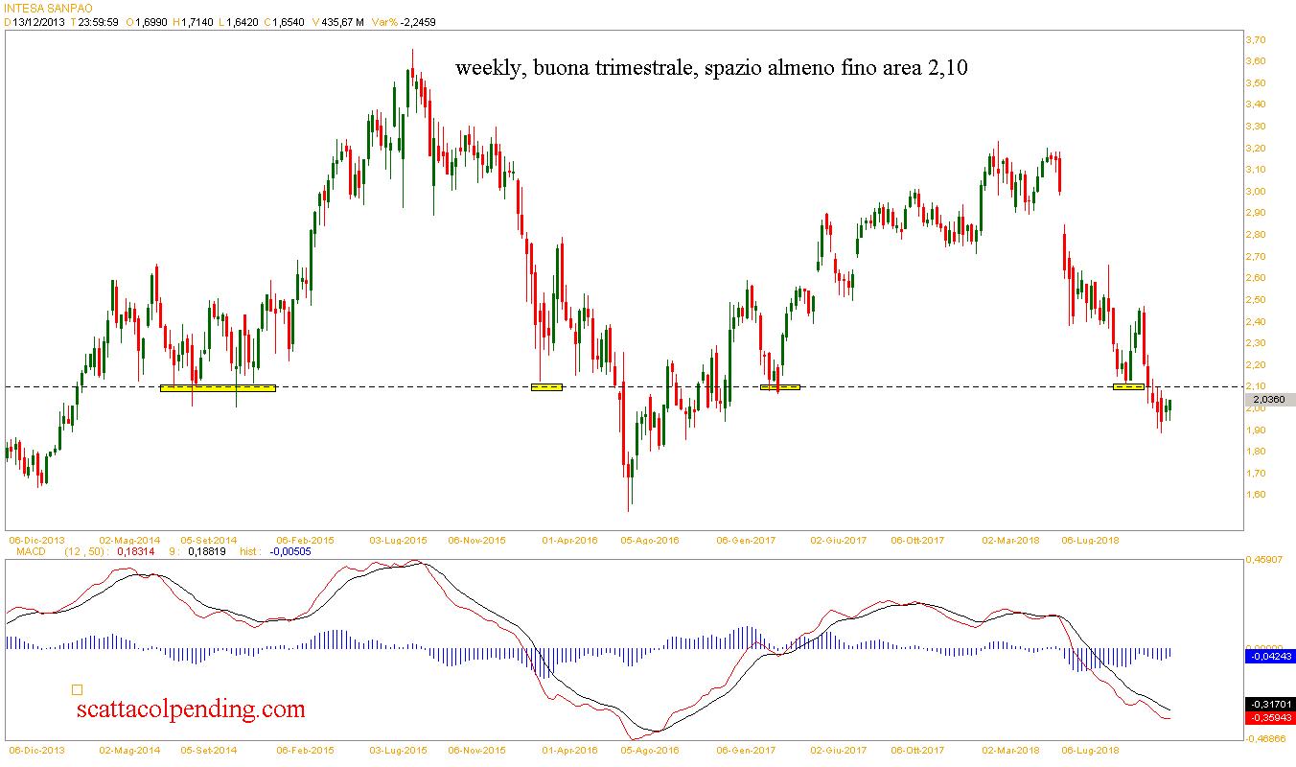Select the long yellow support box near Sep 2014

click(218, 388)
